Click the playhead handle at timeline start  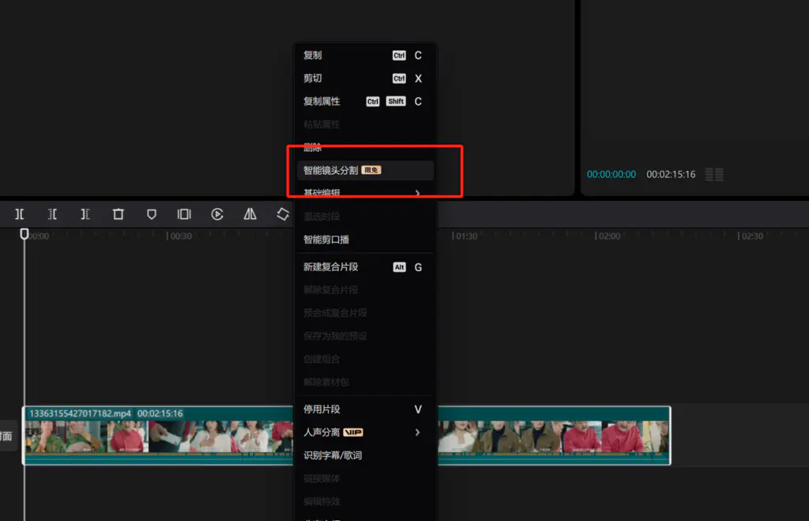click(24, 234)
